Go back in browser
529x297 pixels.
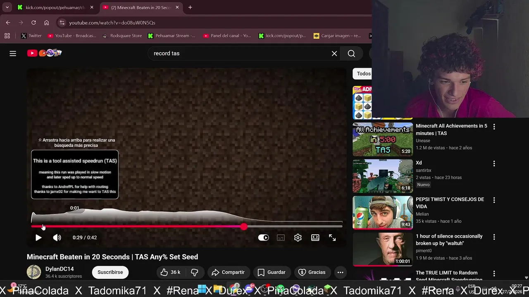tap(8, 23)
